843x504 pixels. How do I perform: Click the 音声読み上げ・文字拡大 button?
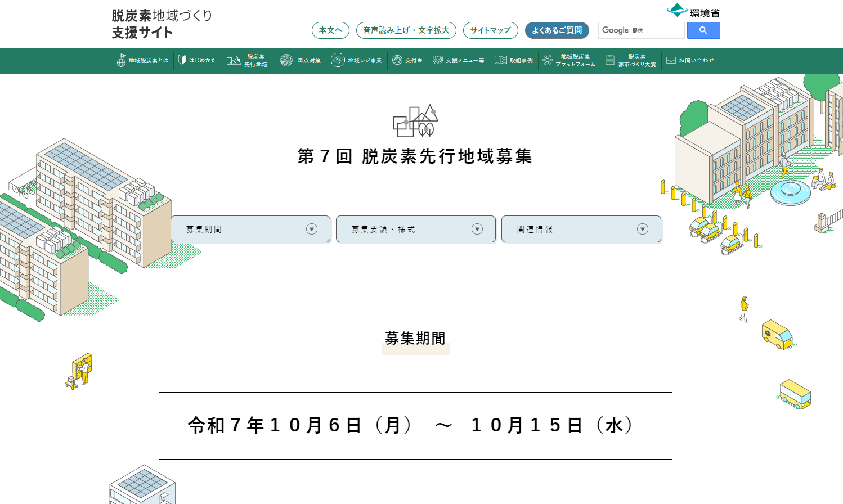click(x=406, y=30)
